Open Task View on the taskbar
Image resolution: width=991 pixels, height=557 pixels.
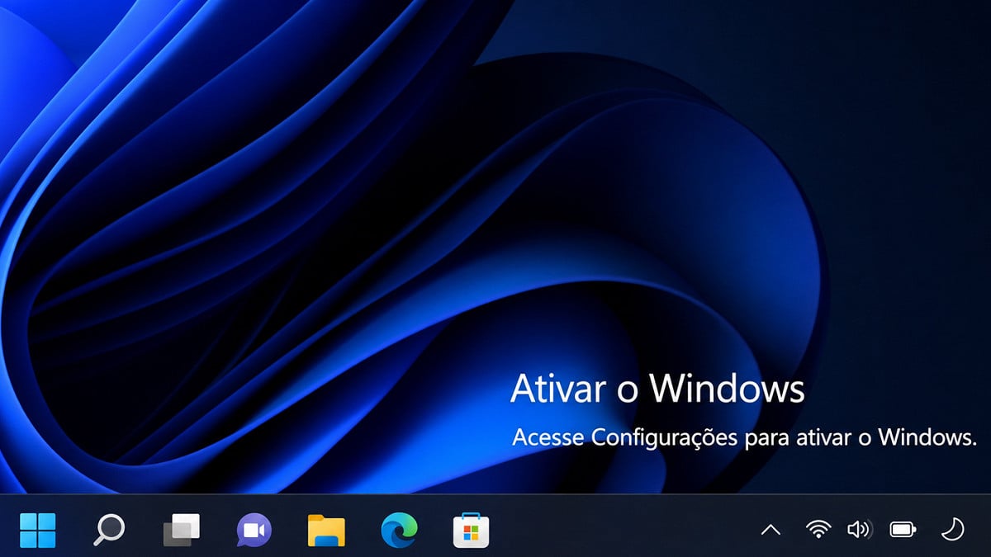182,530
